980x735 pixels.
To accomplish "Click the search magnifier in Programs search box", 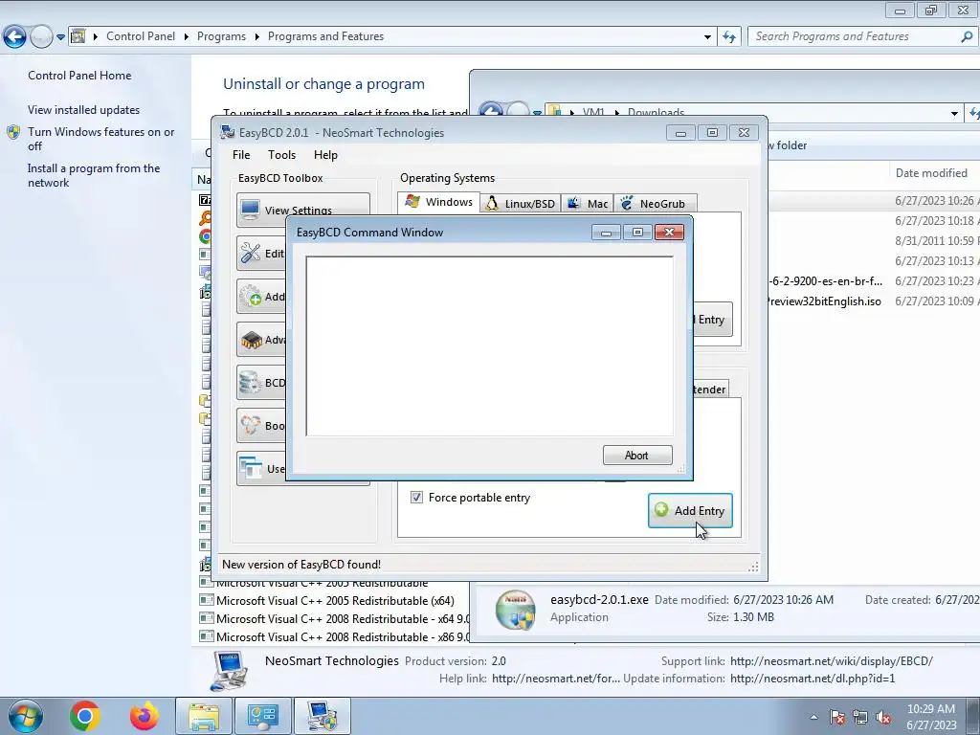I will (967, 36).
